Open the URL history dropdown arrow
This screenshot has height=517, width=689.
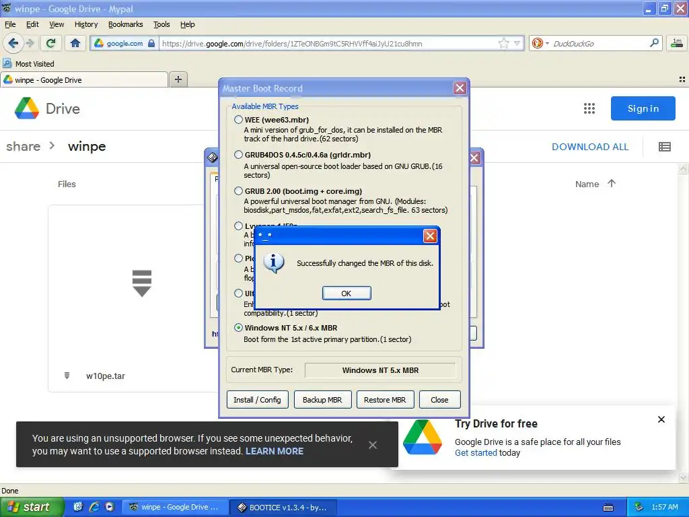pyautogui.click(x=517, y=43)
